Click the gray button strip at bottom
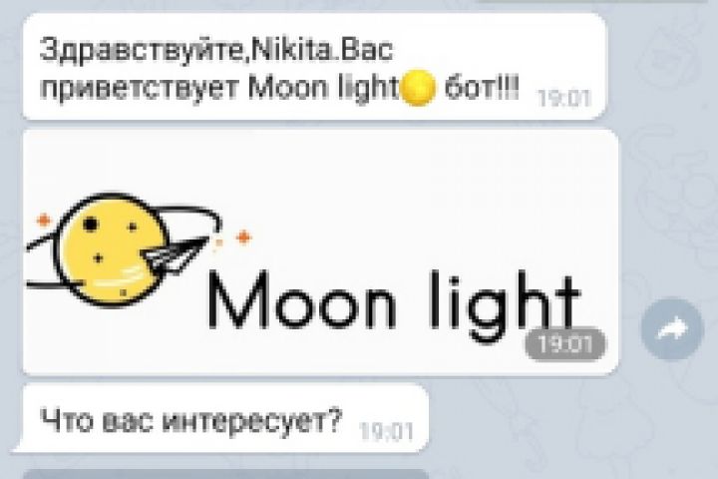Image resolution: width=718 pixels, height=479 pixels. (x=225, y=474)
